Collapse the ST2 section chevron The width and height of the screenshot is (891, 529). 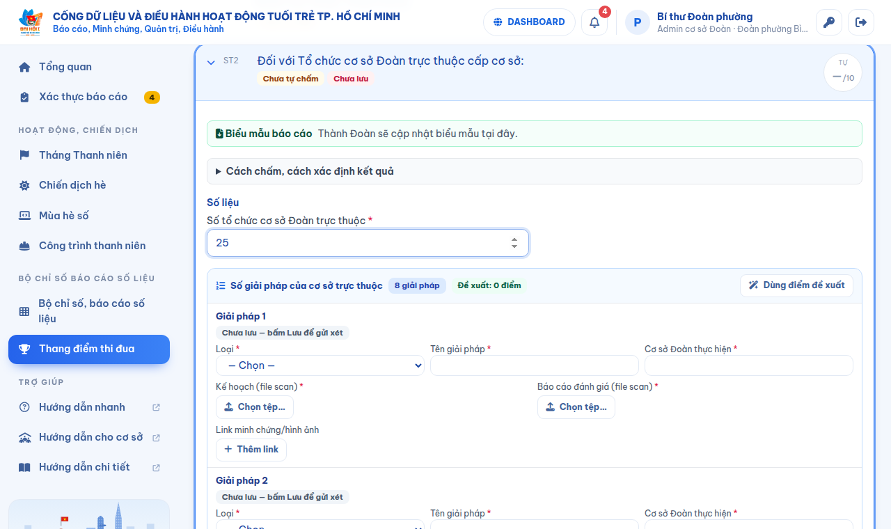211,62
